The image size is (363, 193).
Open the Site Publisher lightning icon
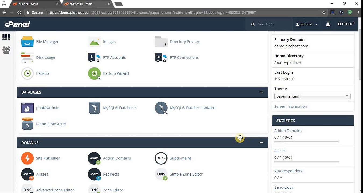[27, 158]
